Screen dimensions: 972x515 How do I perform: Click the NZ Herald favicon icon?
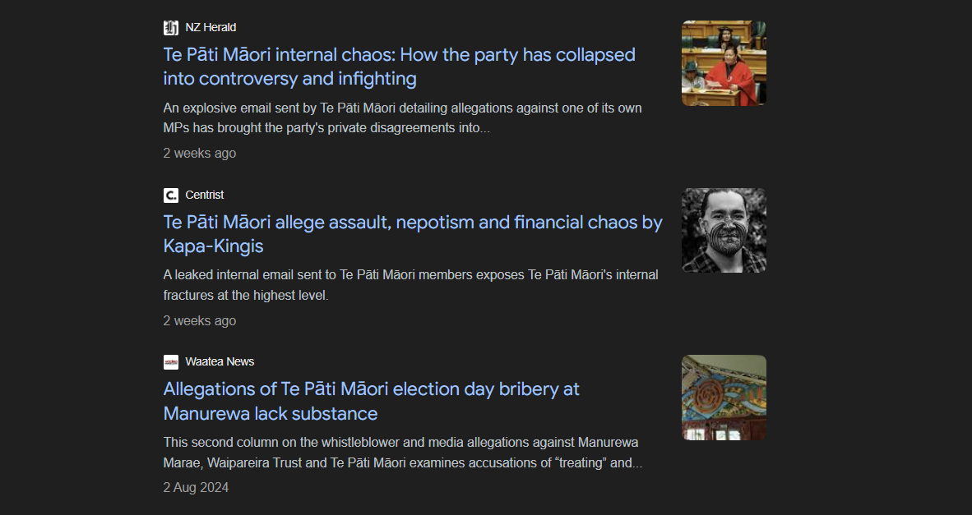click(x=171, y=28)
